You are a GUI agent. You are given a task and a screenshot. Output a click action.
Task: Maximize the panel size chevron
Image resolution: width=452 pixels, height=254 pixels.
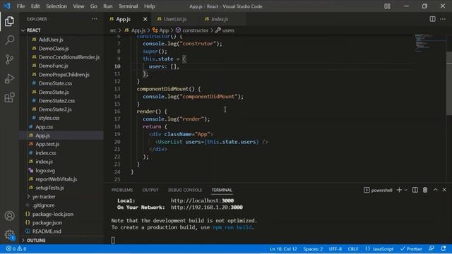(x=435, y=190)
